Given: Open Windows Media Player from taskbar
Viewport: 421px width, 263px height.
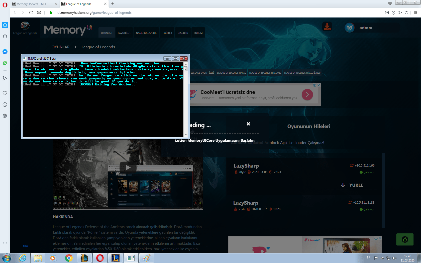Looking at the screenshot, I should 53,258.
